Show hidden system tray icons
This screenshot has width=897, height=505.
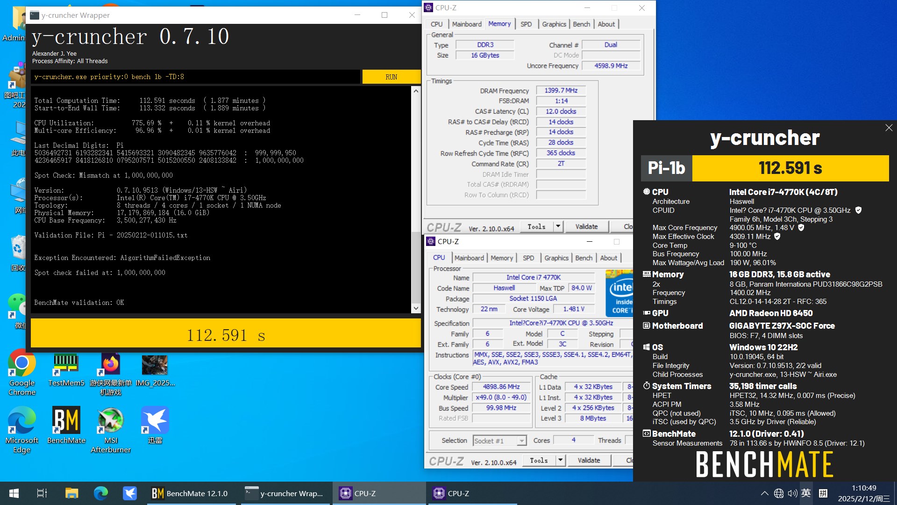[x=764, y=493]
